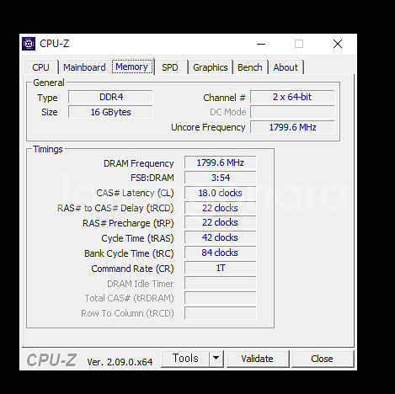
Task: Click the CAS# Latency 18.0 clocks value
Action: point(221,193)
